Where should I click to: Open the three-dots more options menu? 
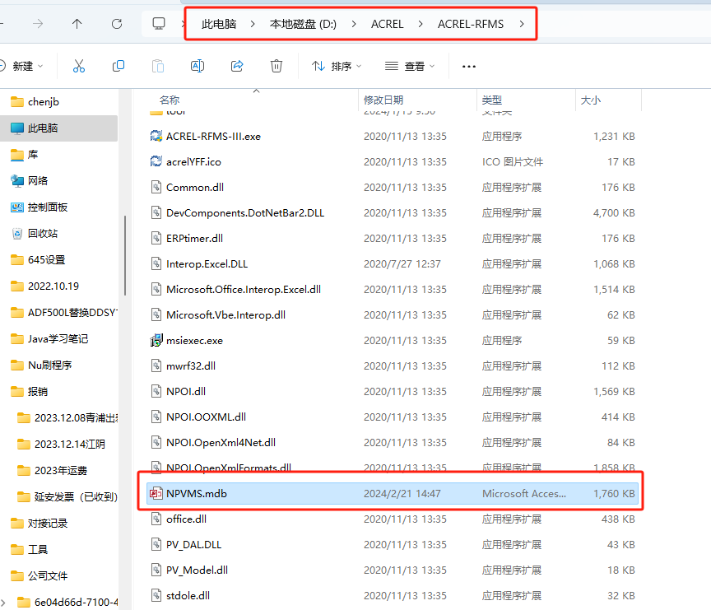469,66
